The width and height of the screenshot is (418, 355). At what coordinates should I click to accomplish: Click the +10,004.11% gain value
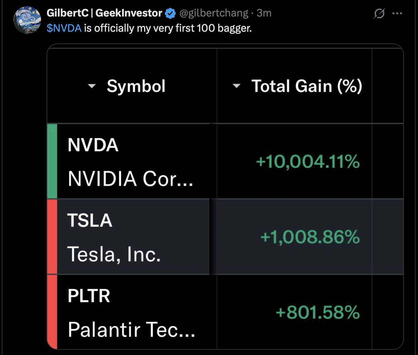tap(308, 162)
